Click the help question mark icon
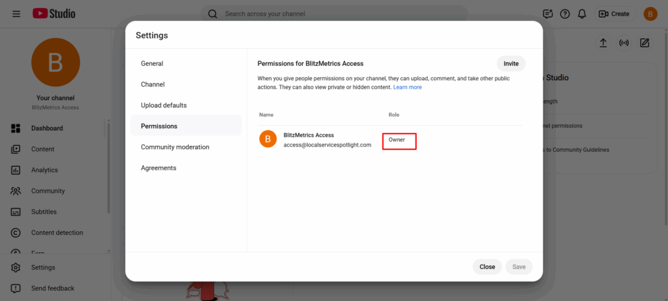Image resolution: width=668 pixels, height=301 pixels. coord(565,14)
